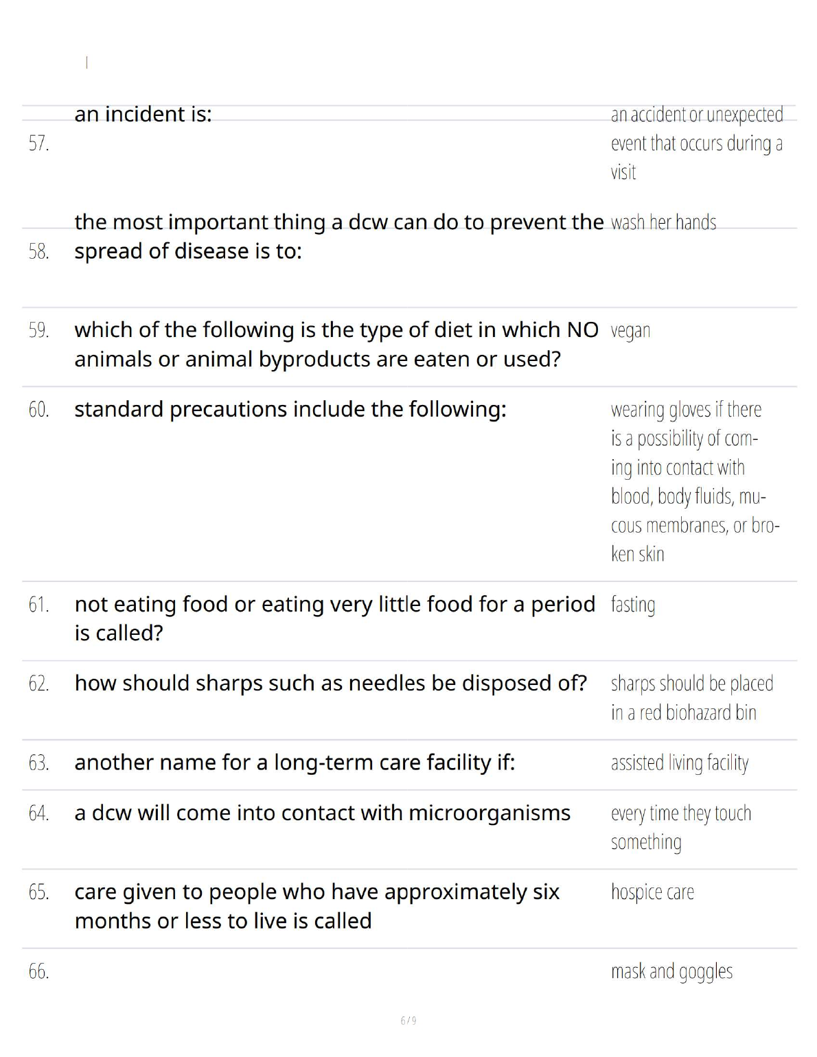Click the answer beginning "wearing gloves if there"
Screen dimensions: 817x1057
click(x=695, y=481)
